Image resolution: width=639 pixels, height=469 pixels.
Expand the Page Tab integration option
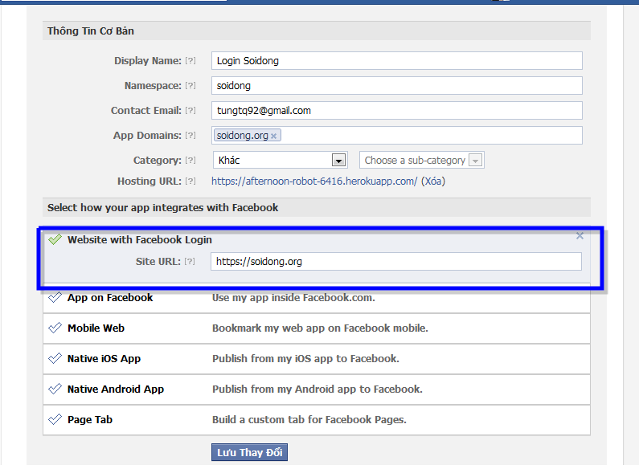91,420
